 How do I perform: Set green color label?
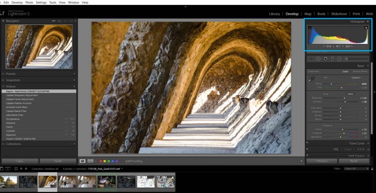109,161
